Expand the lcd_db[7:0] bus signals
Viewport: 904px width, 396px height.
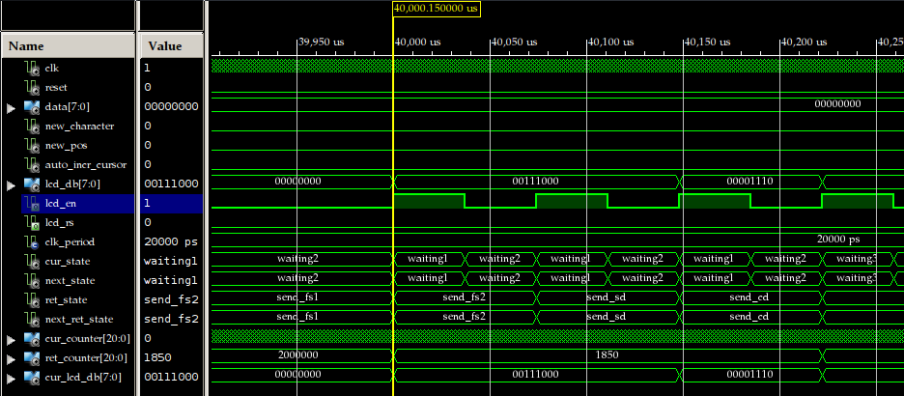point(12,184)
